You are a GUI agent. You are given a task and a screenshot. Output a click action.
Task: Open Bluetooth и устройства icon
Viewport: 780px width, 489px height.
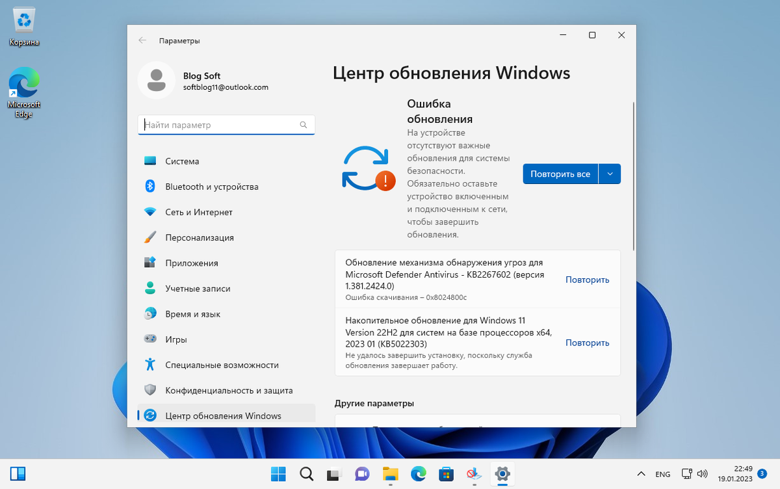(x=150, y=186)
